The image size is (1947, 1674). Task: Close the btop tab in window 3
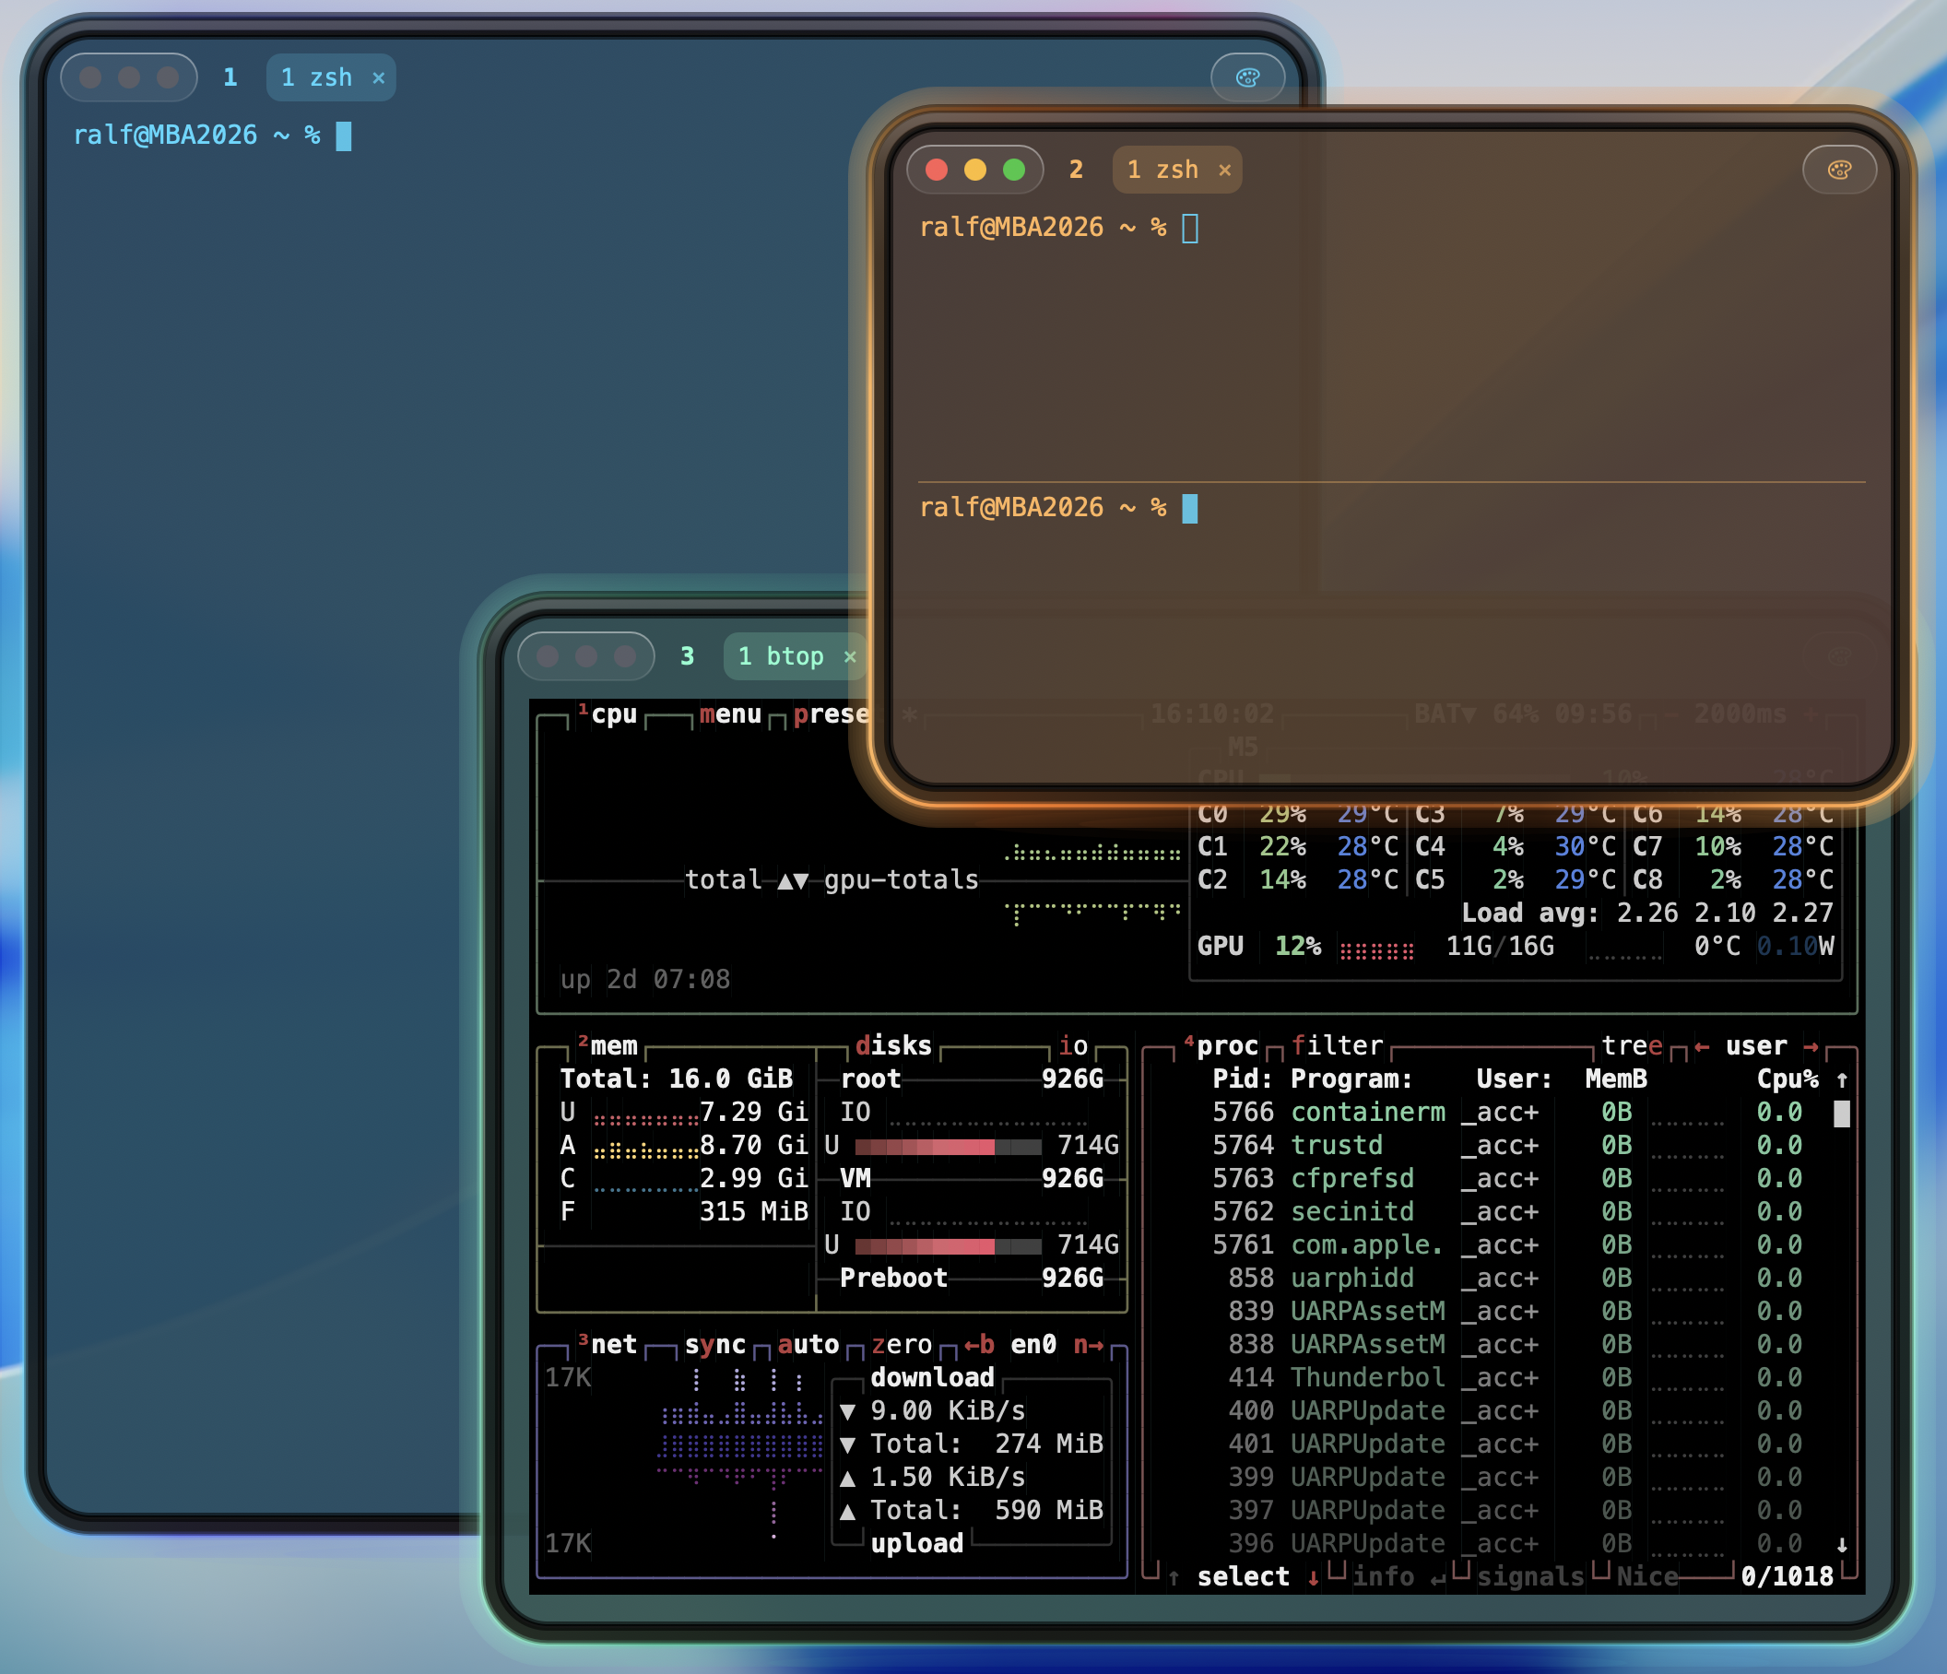849,656
